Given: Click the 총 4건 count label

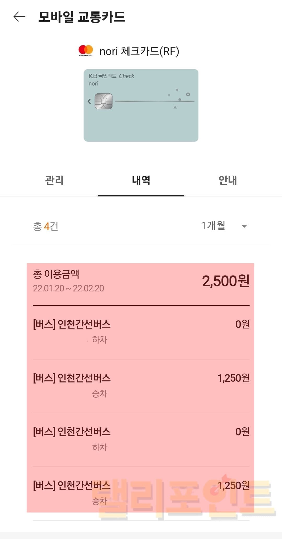Looking at the screenshot, I should click(46, 226).
